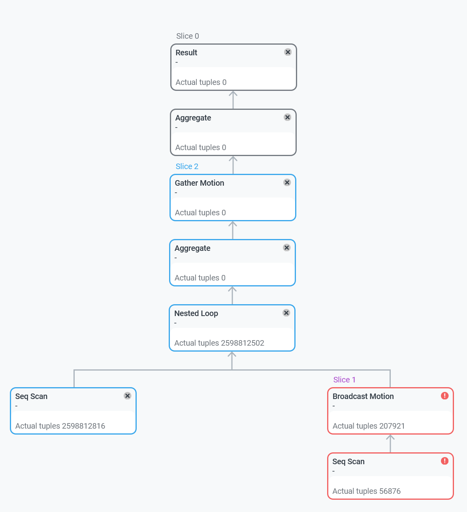Dismiss the Result node via its X icon
This screenshot has height=512, width=467.
coord(288,52)
